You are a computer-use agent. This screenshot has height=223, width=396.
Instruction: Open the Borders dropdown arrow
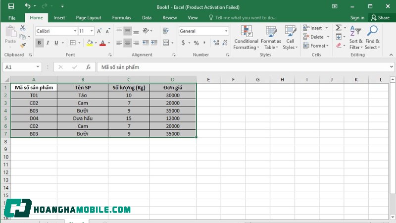pos(79,43)
